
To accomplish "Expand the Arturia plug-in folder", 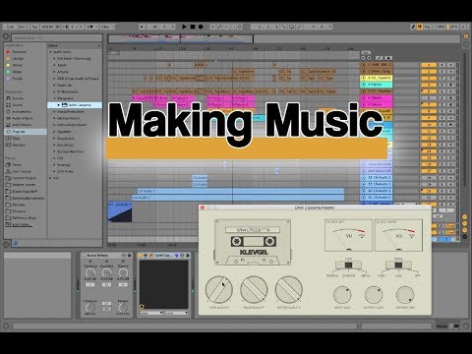I will pos(55,72).
